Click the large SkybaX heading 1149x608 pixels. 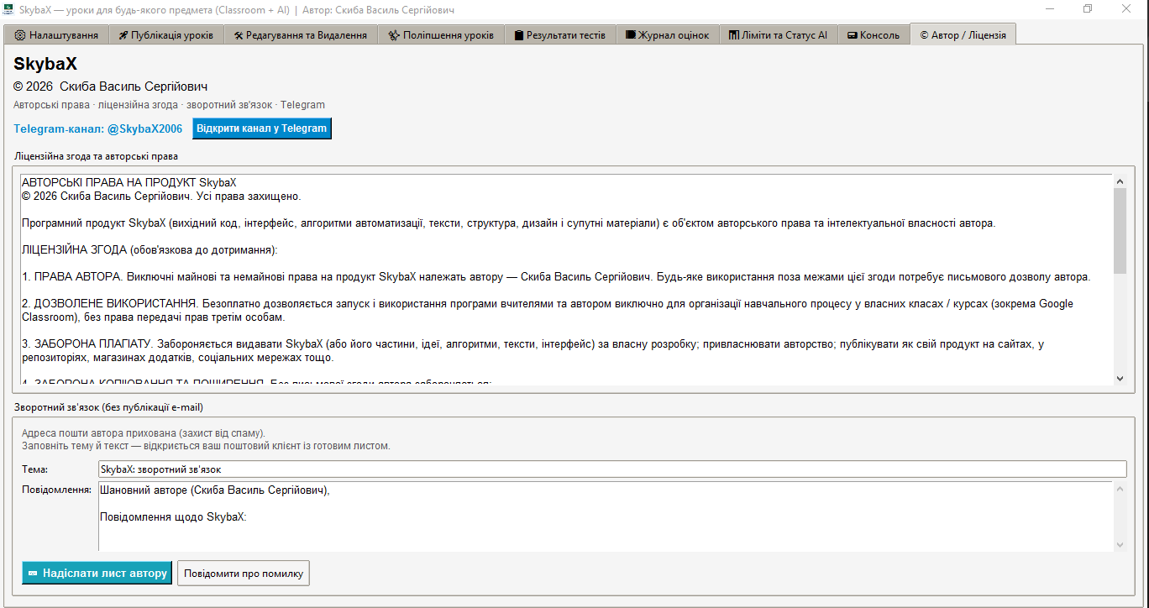pos(45,64)
